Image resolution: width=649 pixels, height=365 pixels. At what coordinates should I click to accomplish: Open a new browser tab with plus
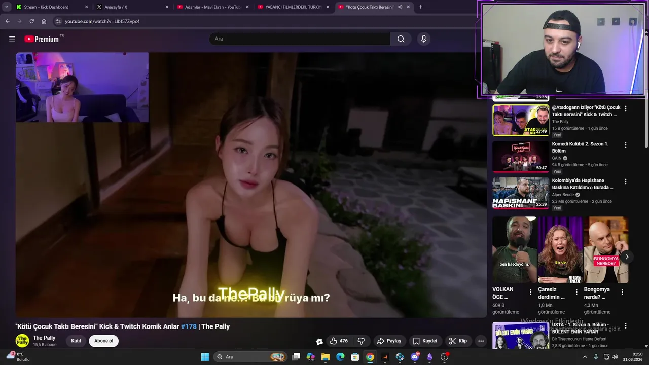pos(420,7)
